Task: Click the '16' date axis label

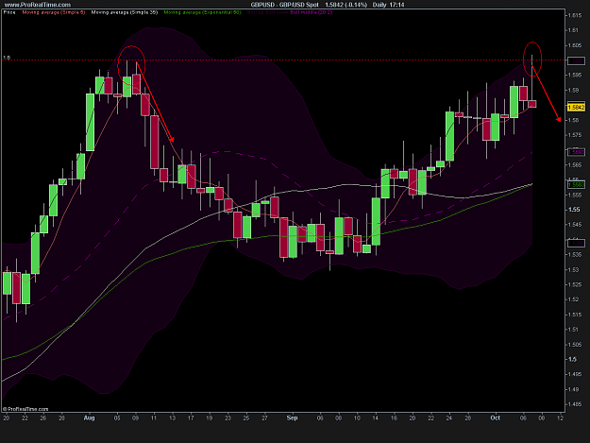Action: click(394, 417)
